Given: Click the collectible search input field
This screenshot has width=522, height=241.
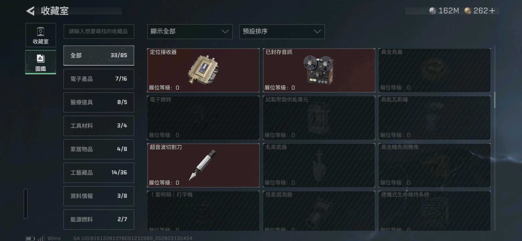Looking at the screenshot, I should click(x=99, y=32).
